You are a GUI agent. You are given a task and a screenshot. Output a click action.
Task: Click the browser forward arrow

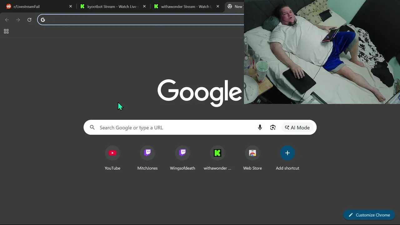[18, 20]
